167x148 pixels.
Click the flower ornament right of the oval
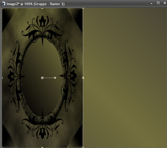point(73,75)
